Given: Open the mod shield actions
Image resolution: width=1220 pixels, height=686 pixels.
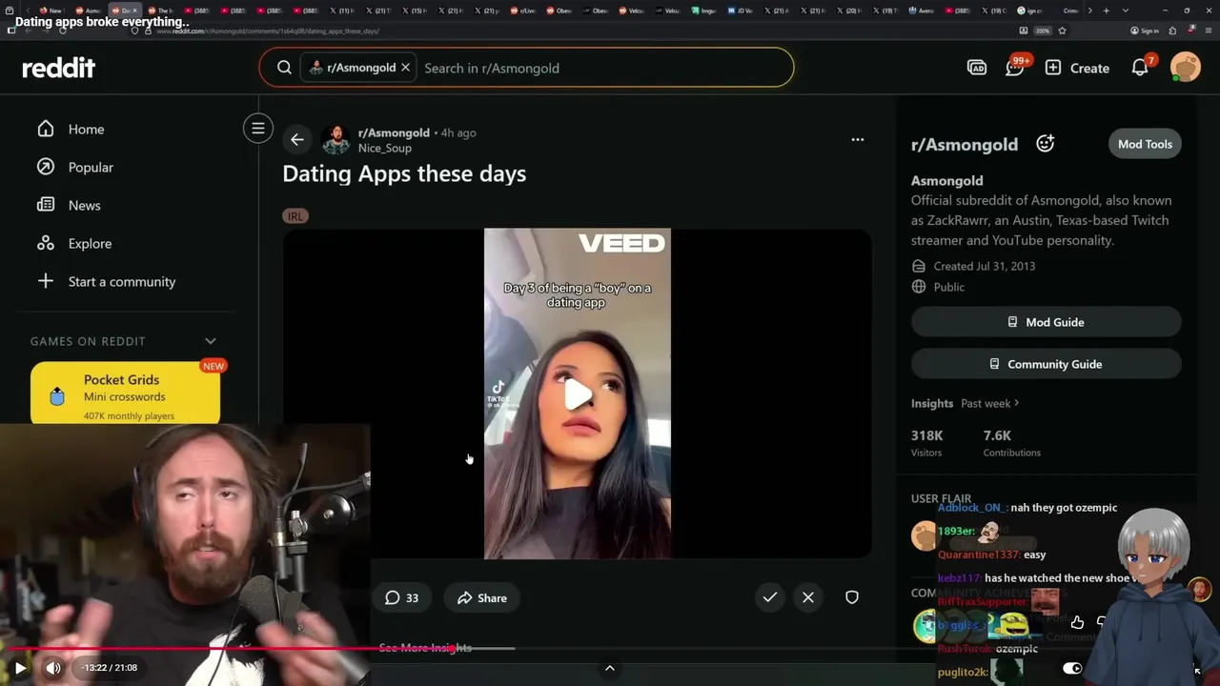Looking at the screenshot, I should pyautogui.click(x=852, y=597).
